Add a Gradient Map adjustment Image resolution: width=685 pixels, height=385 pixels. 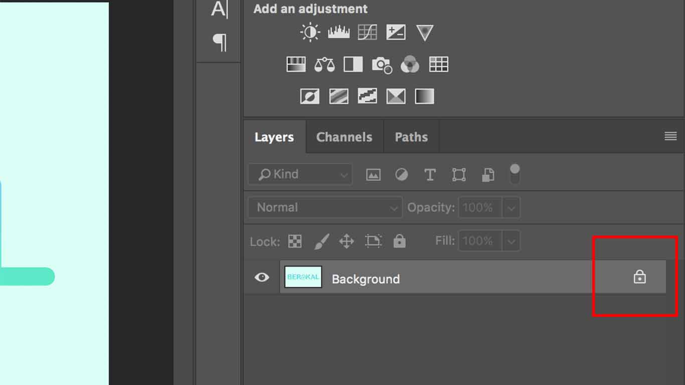pyautogui.click(x=424, y=96)
